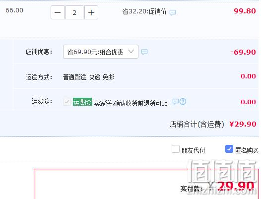The image size is (261, 199).
Task: Open the comment bubble after 退货可赔
Action: coord(176,101)
